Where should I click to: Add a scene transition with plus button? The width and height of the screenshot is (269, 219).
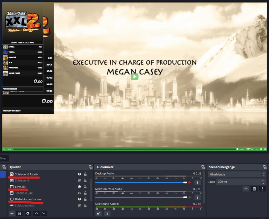(x=246, y=189)
